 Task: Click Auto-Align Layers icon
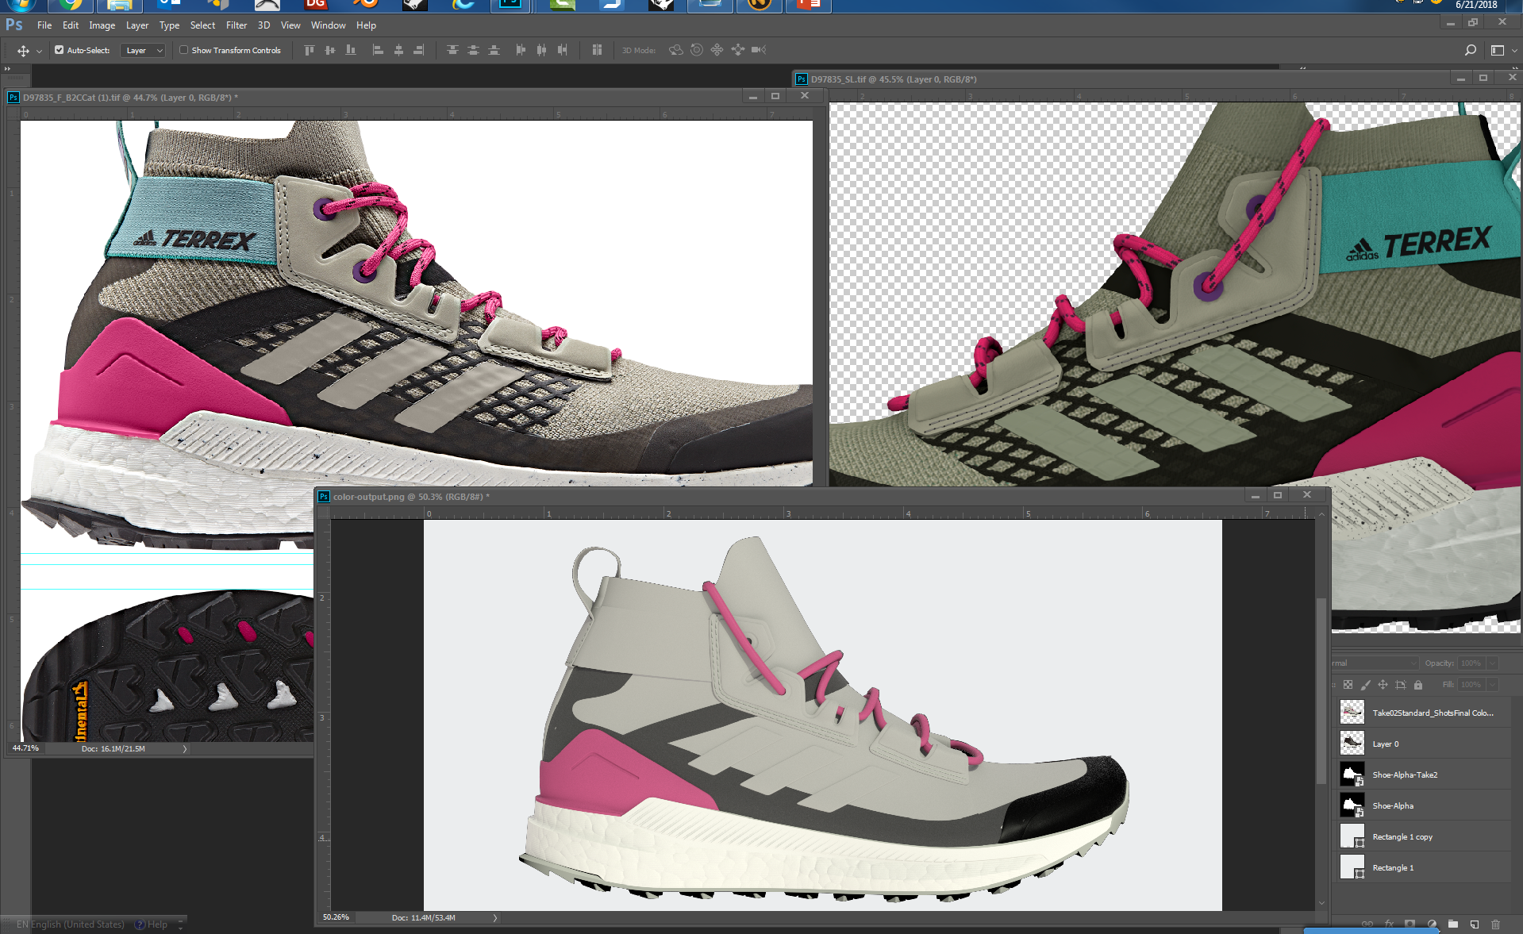tap(597, 50)
